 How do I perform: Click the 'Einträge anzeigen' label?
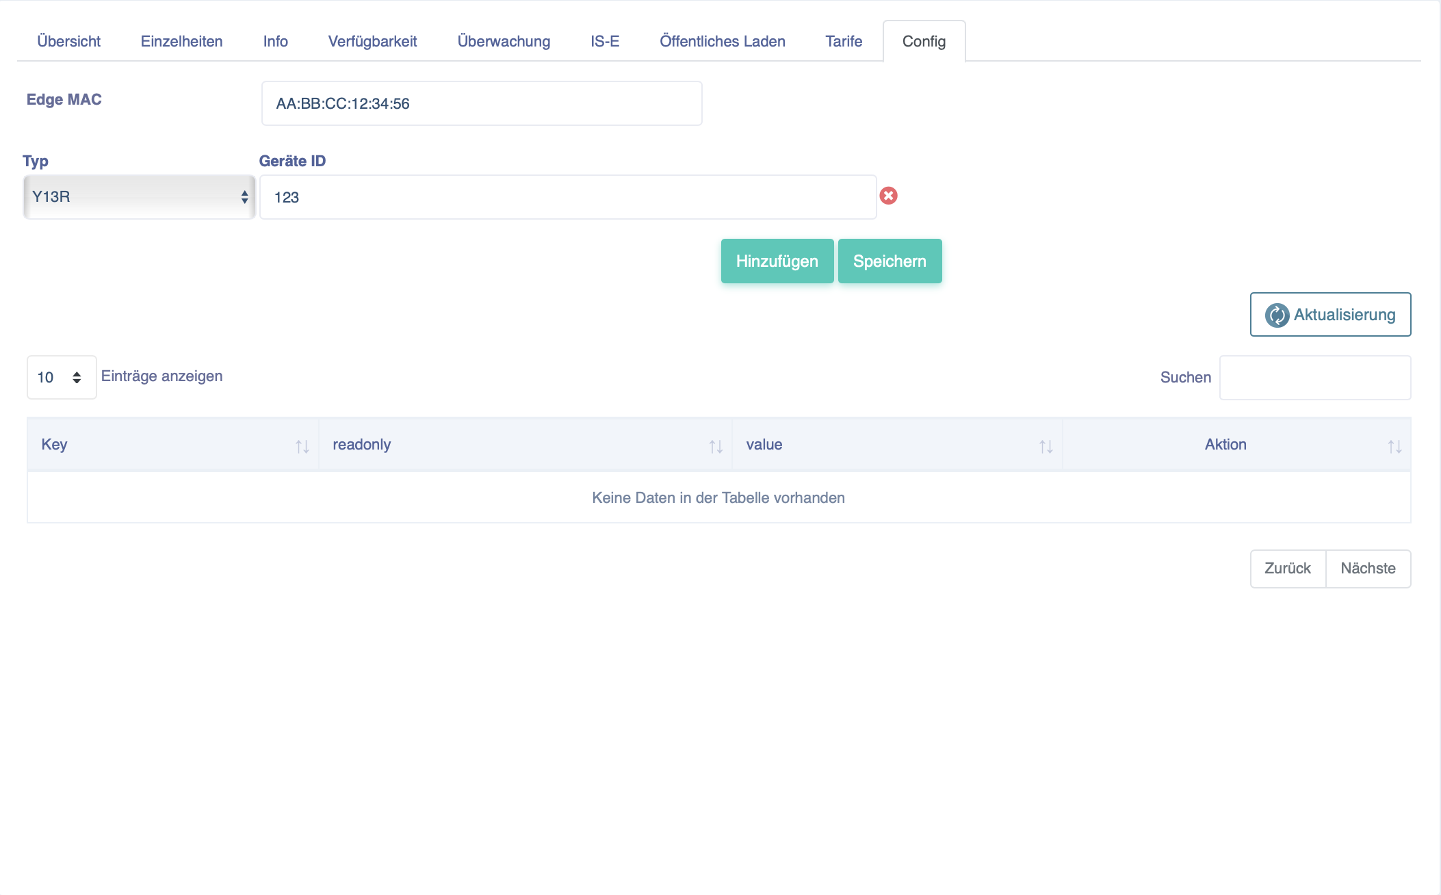coord(161,376)
